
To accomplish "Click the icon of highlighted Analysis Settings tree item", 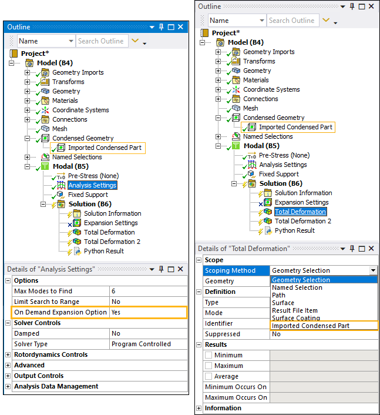I will click(x=60, y=185).
